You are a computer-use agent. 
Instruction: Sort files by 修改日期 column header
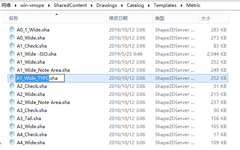130,18
